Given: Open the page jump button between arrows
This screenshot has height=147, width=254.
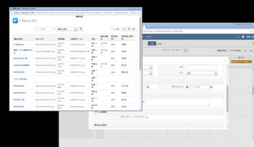Looking at the screenshot, I should point(129,29).
